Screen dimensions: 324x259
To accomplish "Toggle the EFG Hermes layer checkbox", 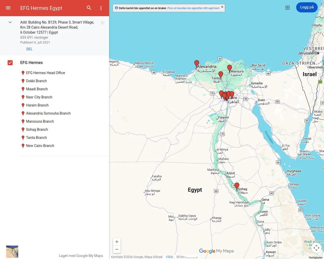I will [x=10, y=63].
